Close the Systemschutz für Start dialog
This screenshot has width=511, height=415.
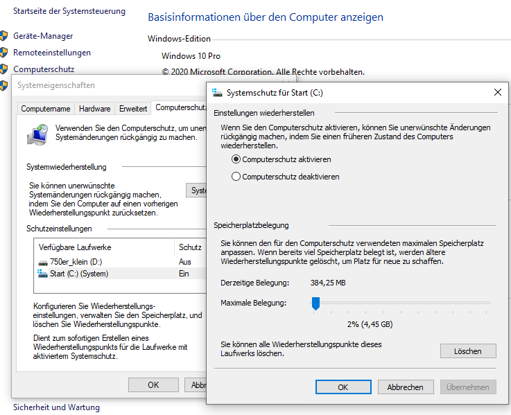click(x=498, y=93)
